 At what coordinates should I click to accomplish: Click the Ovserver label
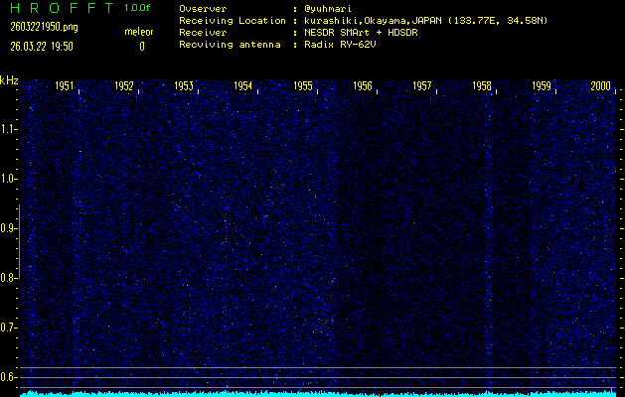click(x=203, y=9)
